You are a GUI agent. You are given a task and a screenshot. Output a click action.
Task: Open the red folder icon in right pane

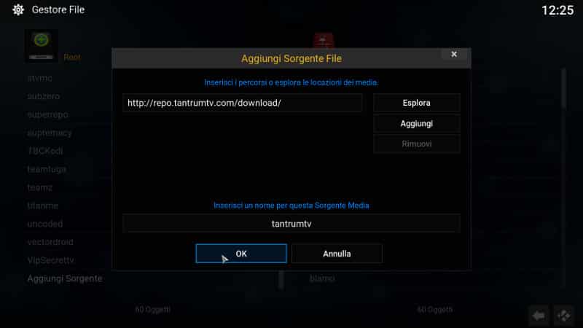click(324, 40)
